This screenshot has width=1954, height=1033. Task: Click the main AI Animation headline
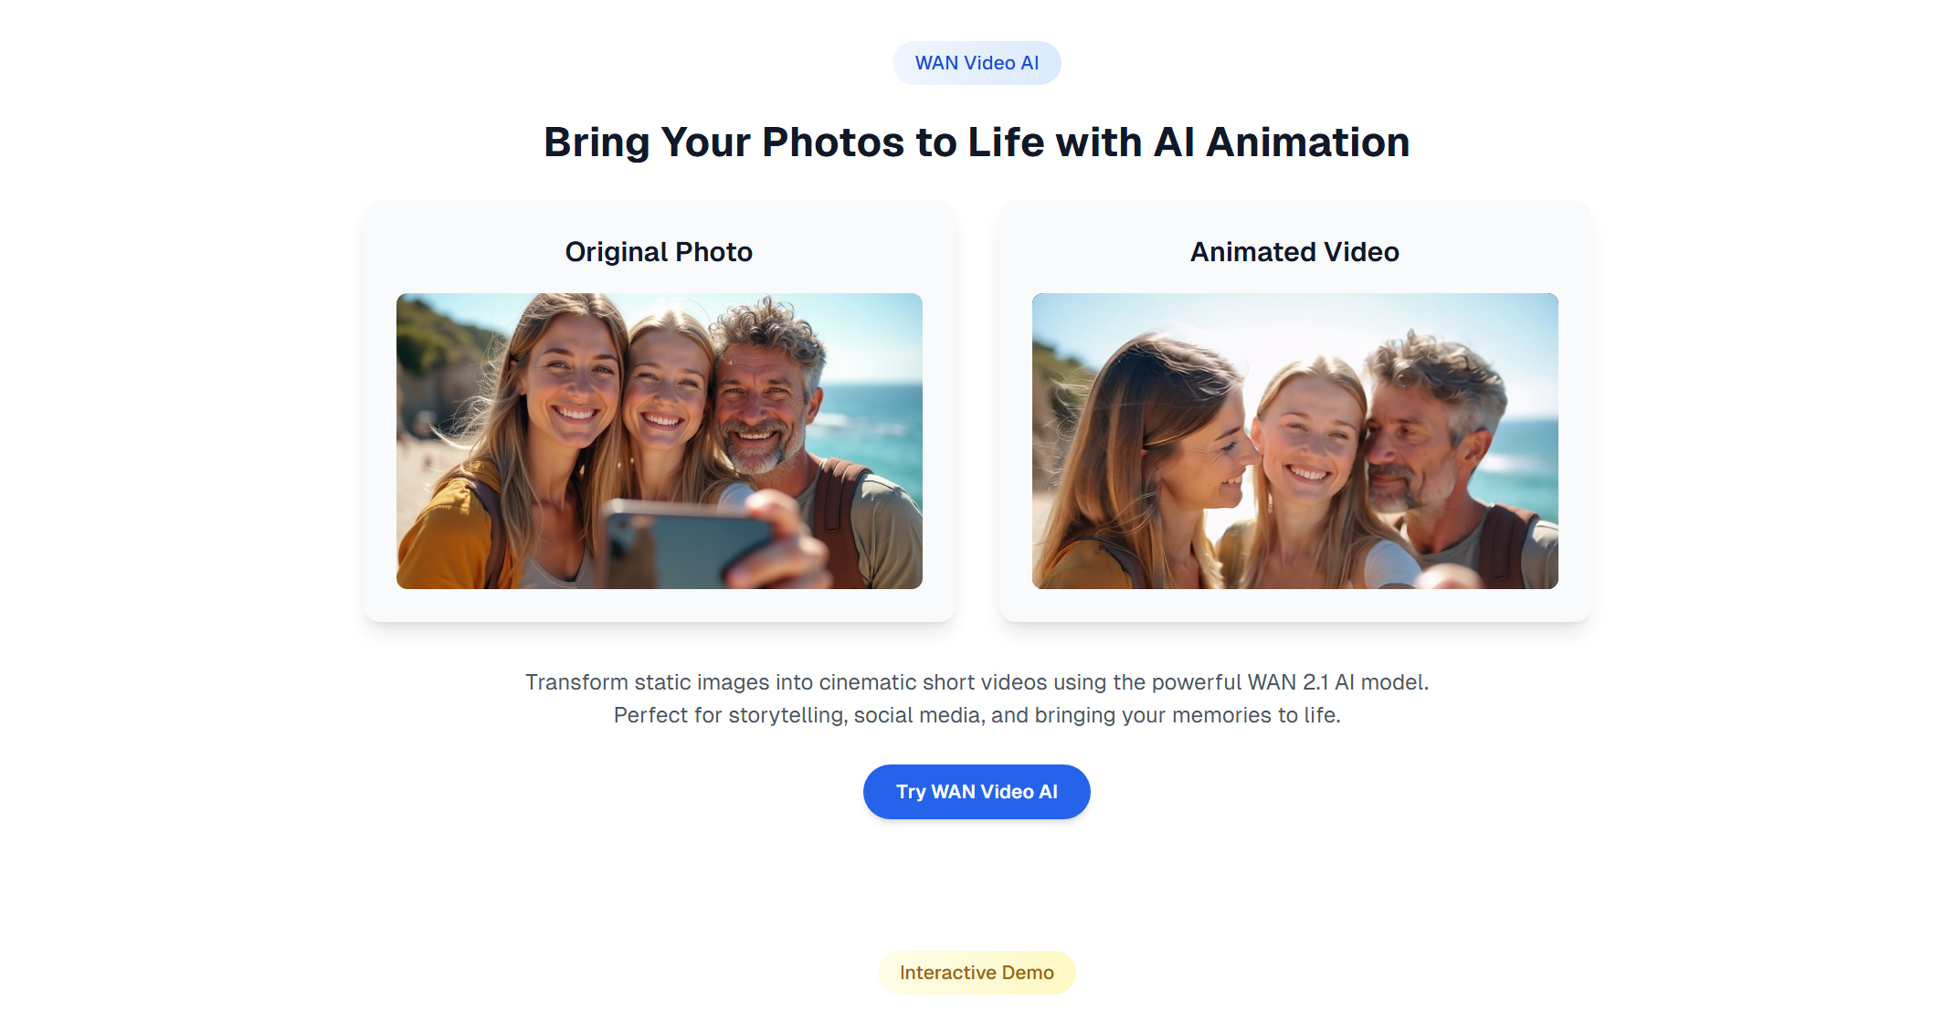click(977, 142)
